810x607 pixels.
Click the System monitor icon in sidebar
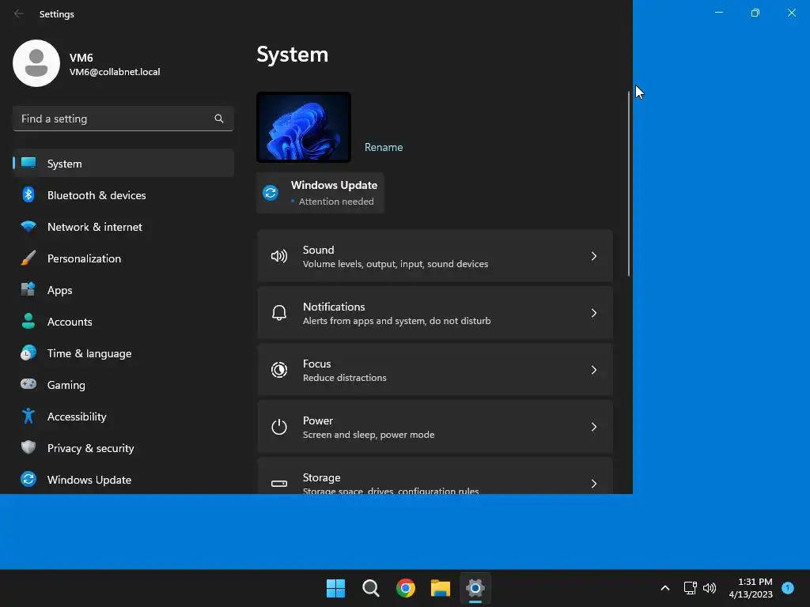tap(28, 163)
